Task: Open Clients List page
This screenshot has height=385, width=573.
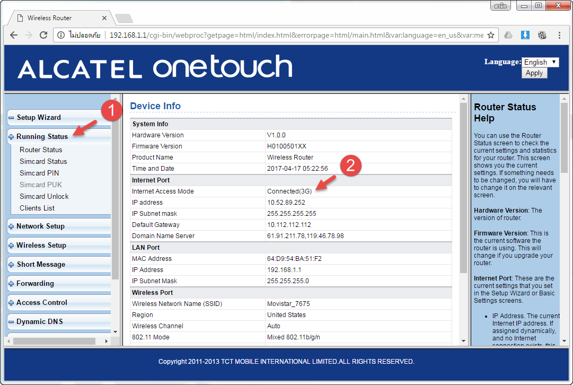Action: 37,208
